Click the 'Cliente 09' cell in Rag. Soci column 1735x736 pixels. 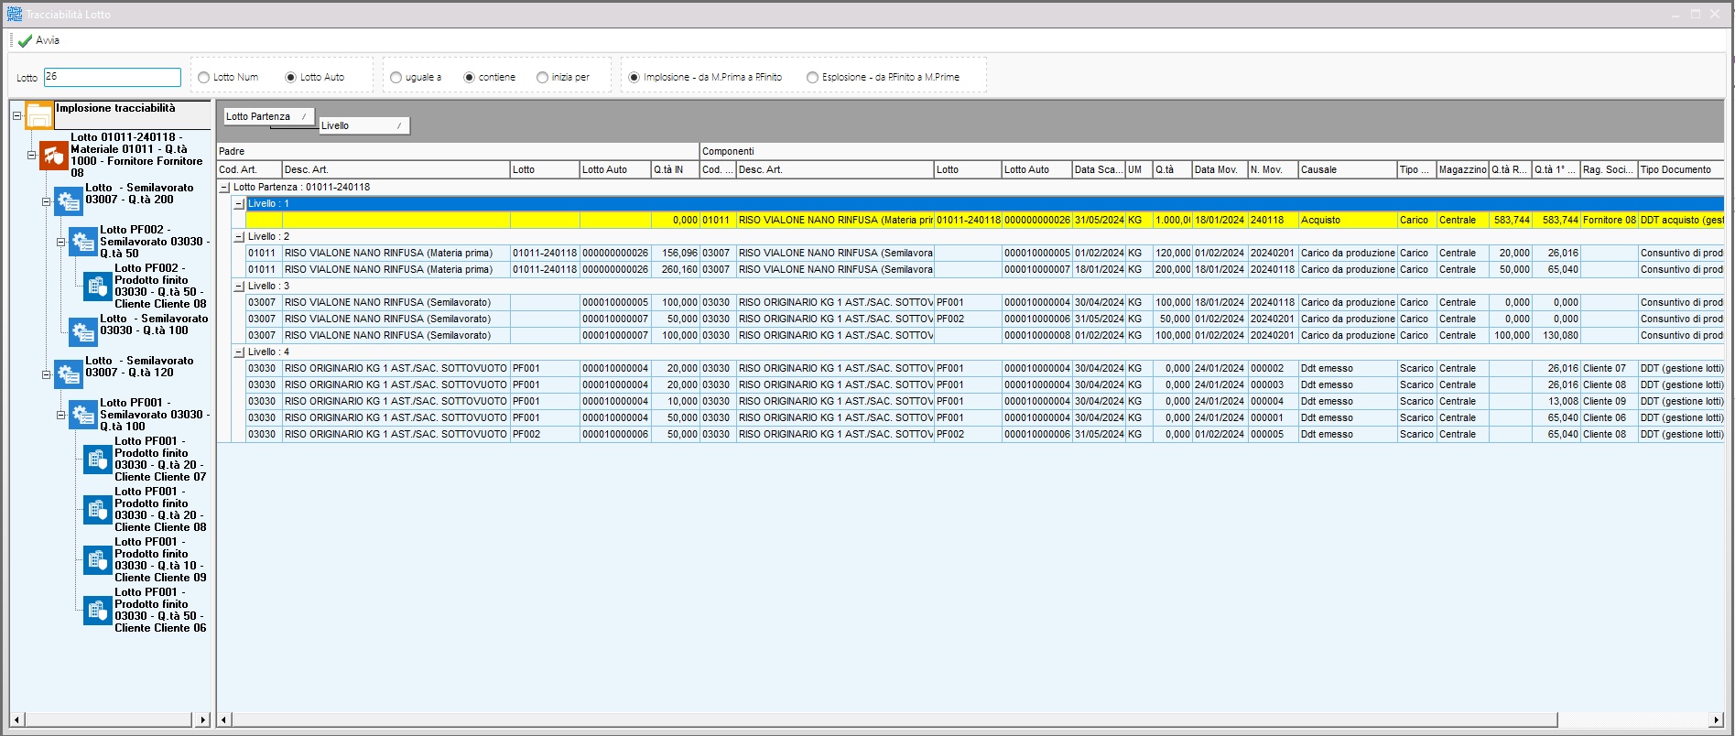coord(1609,402)
